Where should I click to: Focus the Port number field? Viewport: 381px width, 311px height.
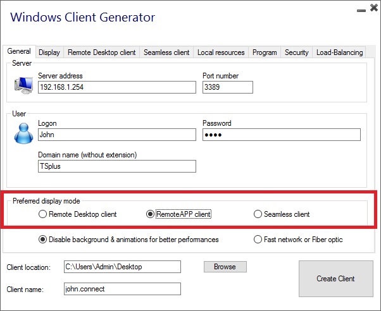click(x=227, y=87)
